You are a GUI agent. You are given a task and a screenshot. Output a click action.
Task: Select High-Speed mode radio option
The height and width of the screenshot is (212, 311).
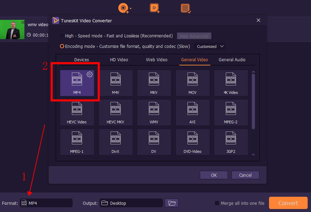(x=62, y=36)
